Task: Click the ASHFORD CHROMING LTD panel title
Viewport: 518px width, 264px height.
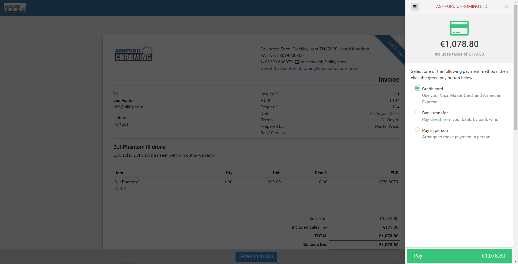Action: [462, 6]
